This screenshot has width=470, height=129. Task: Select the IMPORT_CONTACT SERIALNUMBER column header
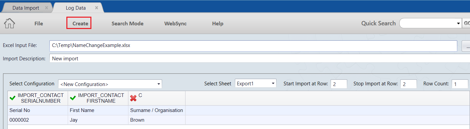coord(37,98)
